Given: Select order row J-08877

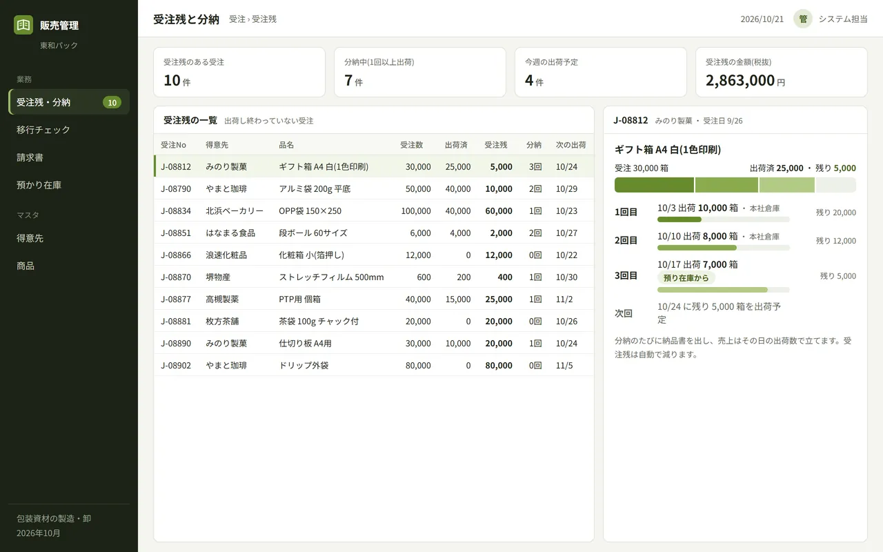Looking at the screenshot, I should (x=373, y=299).
